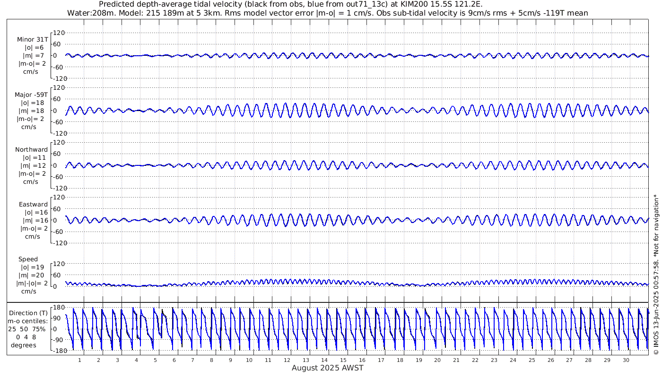Click the -180 tick on Direction axis
This screenshot has height=378, width=662.
click(x=57, y=351)
